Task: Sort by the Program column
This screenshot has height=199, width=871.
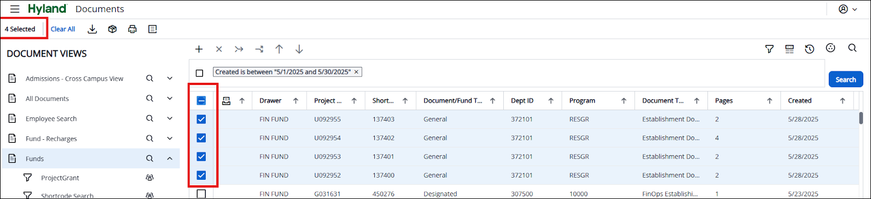Action: coord(598,101)
